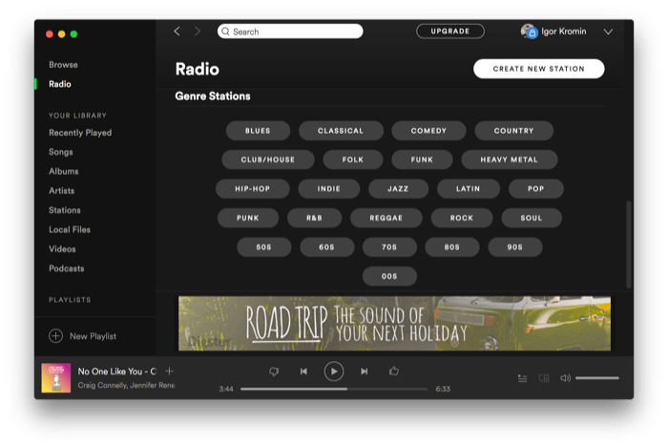Viewport: 668px width, 448px height.
Task: Start the COUNTRY genre station
Action: click(x=513, y=131)
